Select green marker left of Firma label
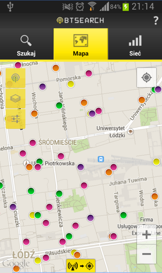The width and height of the screenshot is (162, 273). pos(124,215)
